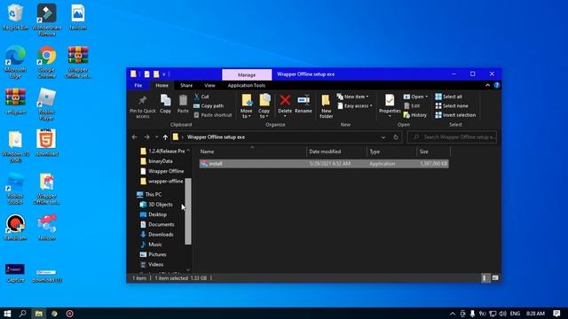Sort by Date modified column
568x319 pixels.
(336, 152)
